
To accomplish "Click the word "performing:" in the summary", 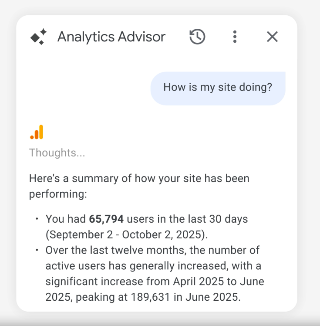I will click(58, 194).
